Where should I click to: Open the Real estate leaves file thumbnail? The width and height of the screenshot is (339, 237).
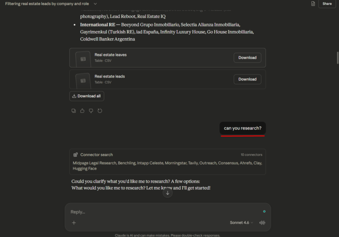tap(83, 59)
